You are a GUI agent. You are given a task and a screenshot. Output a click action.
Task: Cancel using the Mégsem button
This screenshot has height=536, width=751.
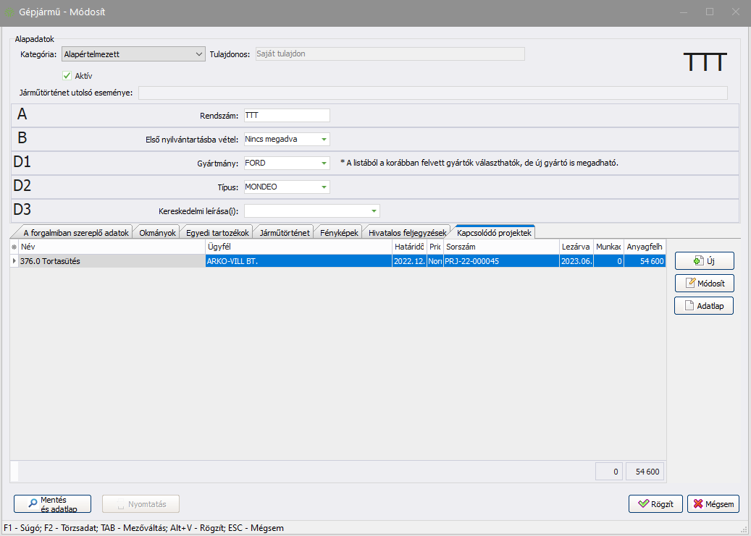tap(713, 504)
